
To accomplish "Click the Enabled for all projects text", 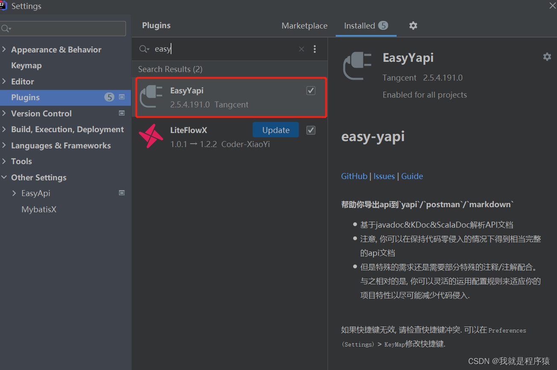I will [424, 95].
